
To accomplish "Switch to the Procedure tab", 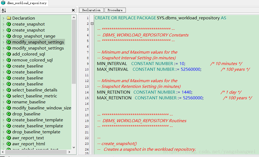I will click(115, 10).
